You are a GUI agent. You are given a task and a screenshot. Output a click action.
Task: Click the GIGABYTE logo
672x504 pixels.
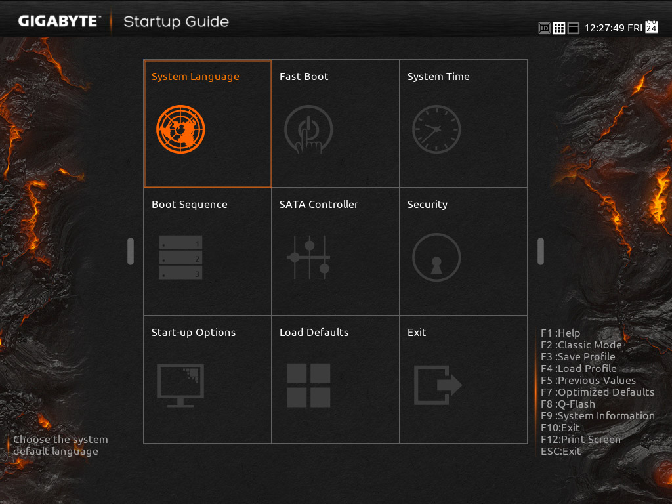[x=60, y=22]
